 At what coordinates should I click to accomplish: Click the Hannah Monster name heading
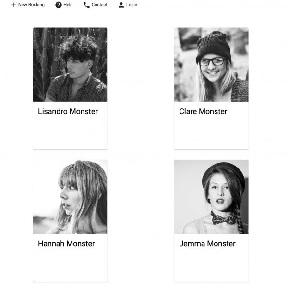tap(66, 244)
